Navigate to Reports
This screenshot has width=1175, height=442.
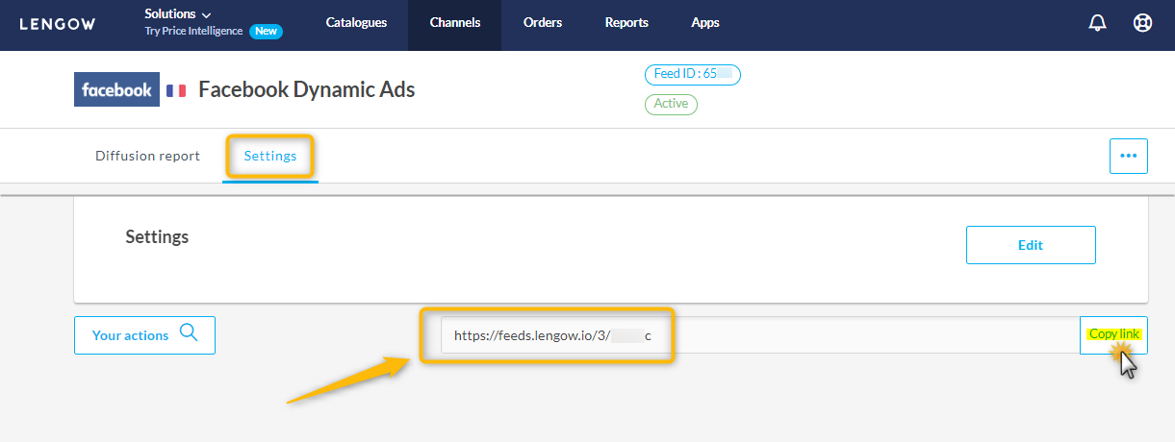626,23
